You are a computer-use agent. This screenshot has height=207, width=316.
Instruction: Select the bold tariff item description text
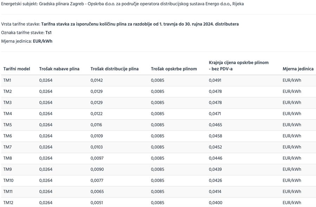coord(140,24)
